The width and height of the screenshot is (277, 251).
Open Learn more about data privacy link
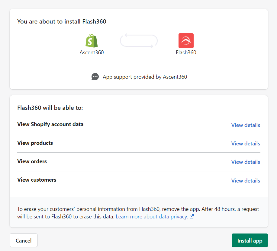[152, 217]
